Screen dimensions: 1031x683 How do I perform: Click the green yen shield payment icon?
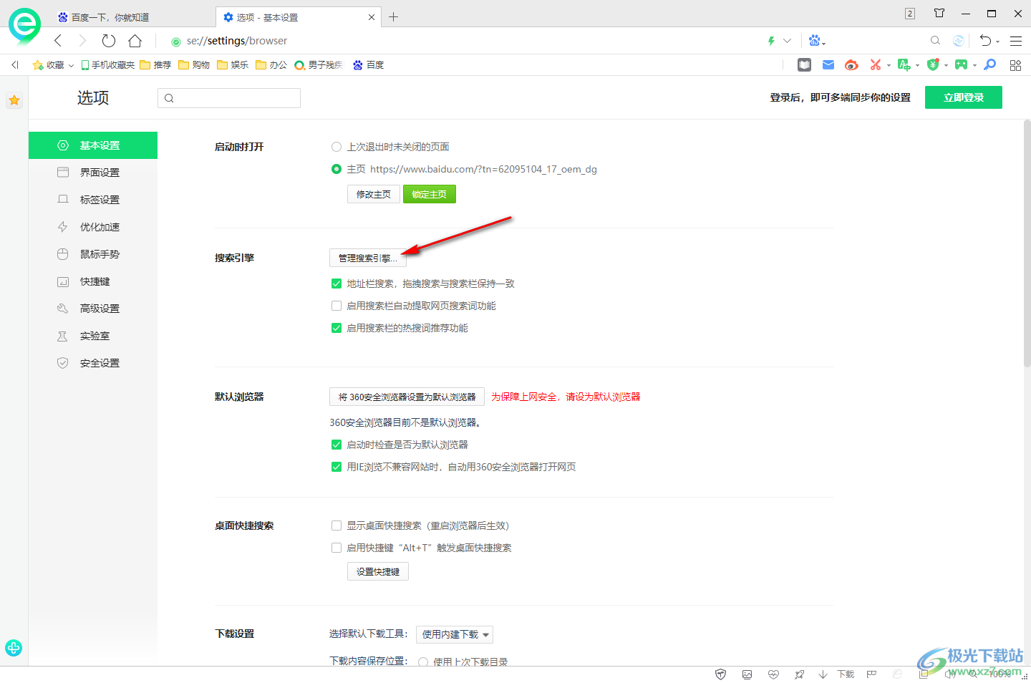932,65
